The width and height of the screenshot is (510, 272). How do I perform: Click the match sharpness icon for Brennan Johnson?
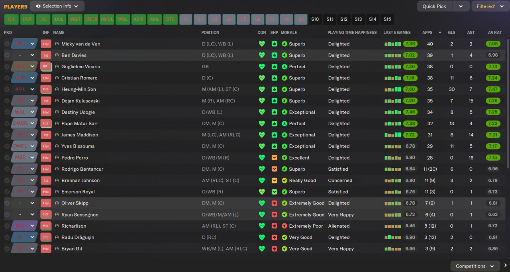click(x=274, y=180)
